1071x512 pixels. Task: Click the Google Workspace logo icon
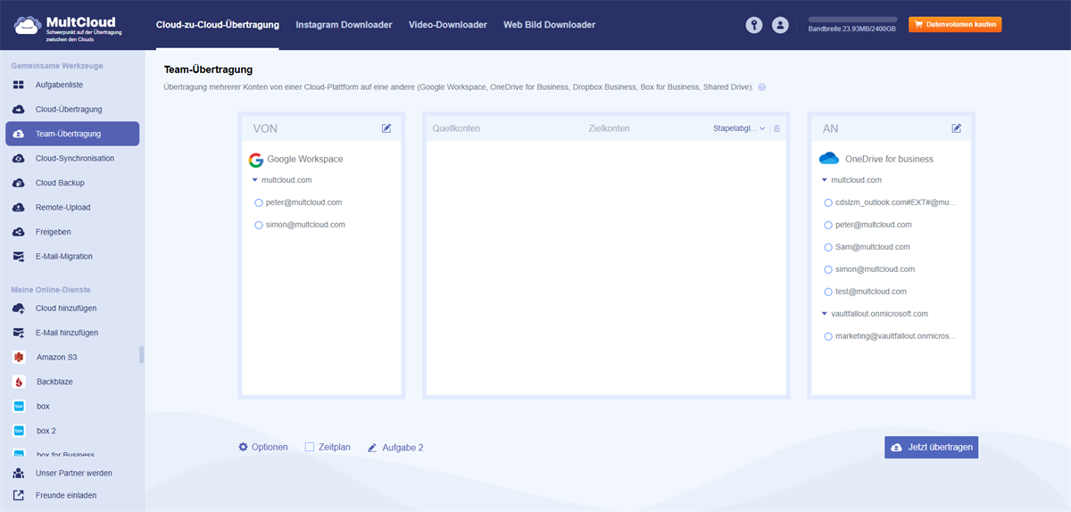[256, 160]
